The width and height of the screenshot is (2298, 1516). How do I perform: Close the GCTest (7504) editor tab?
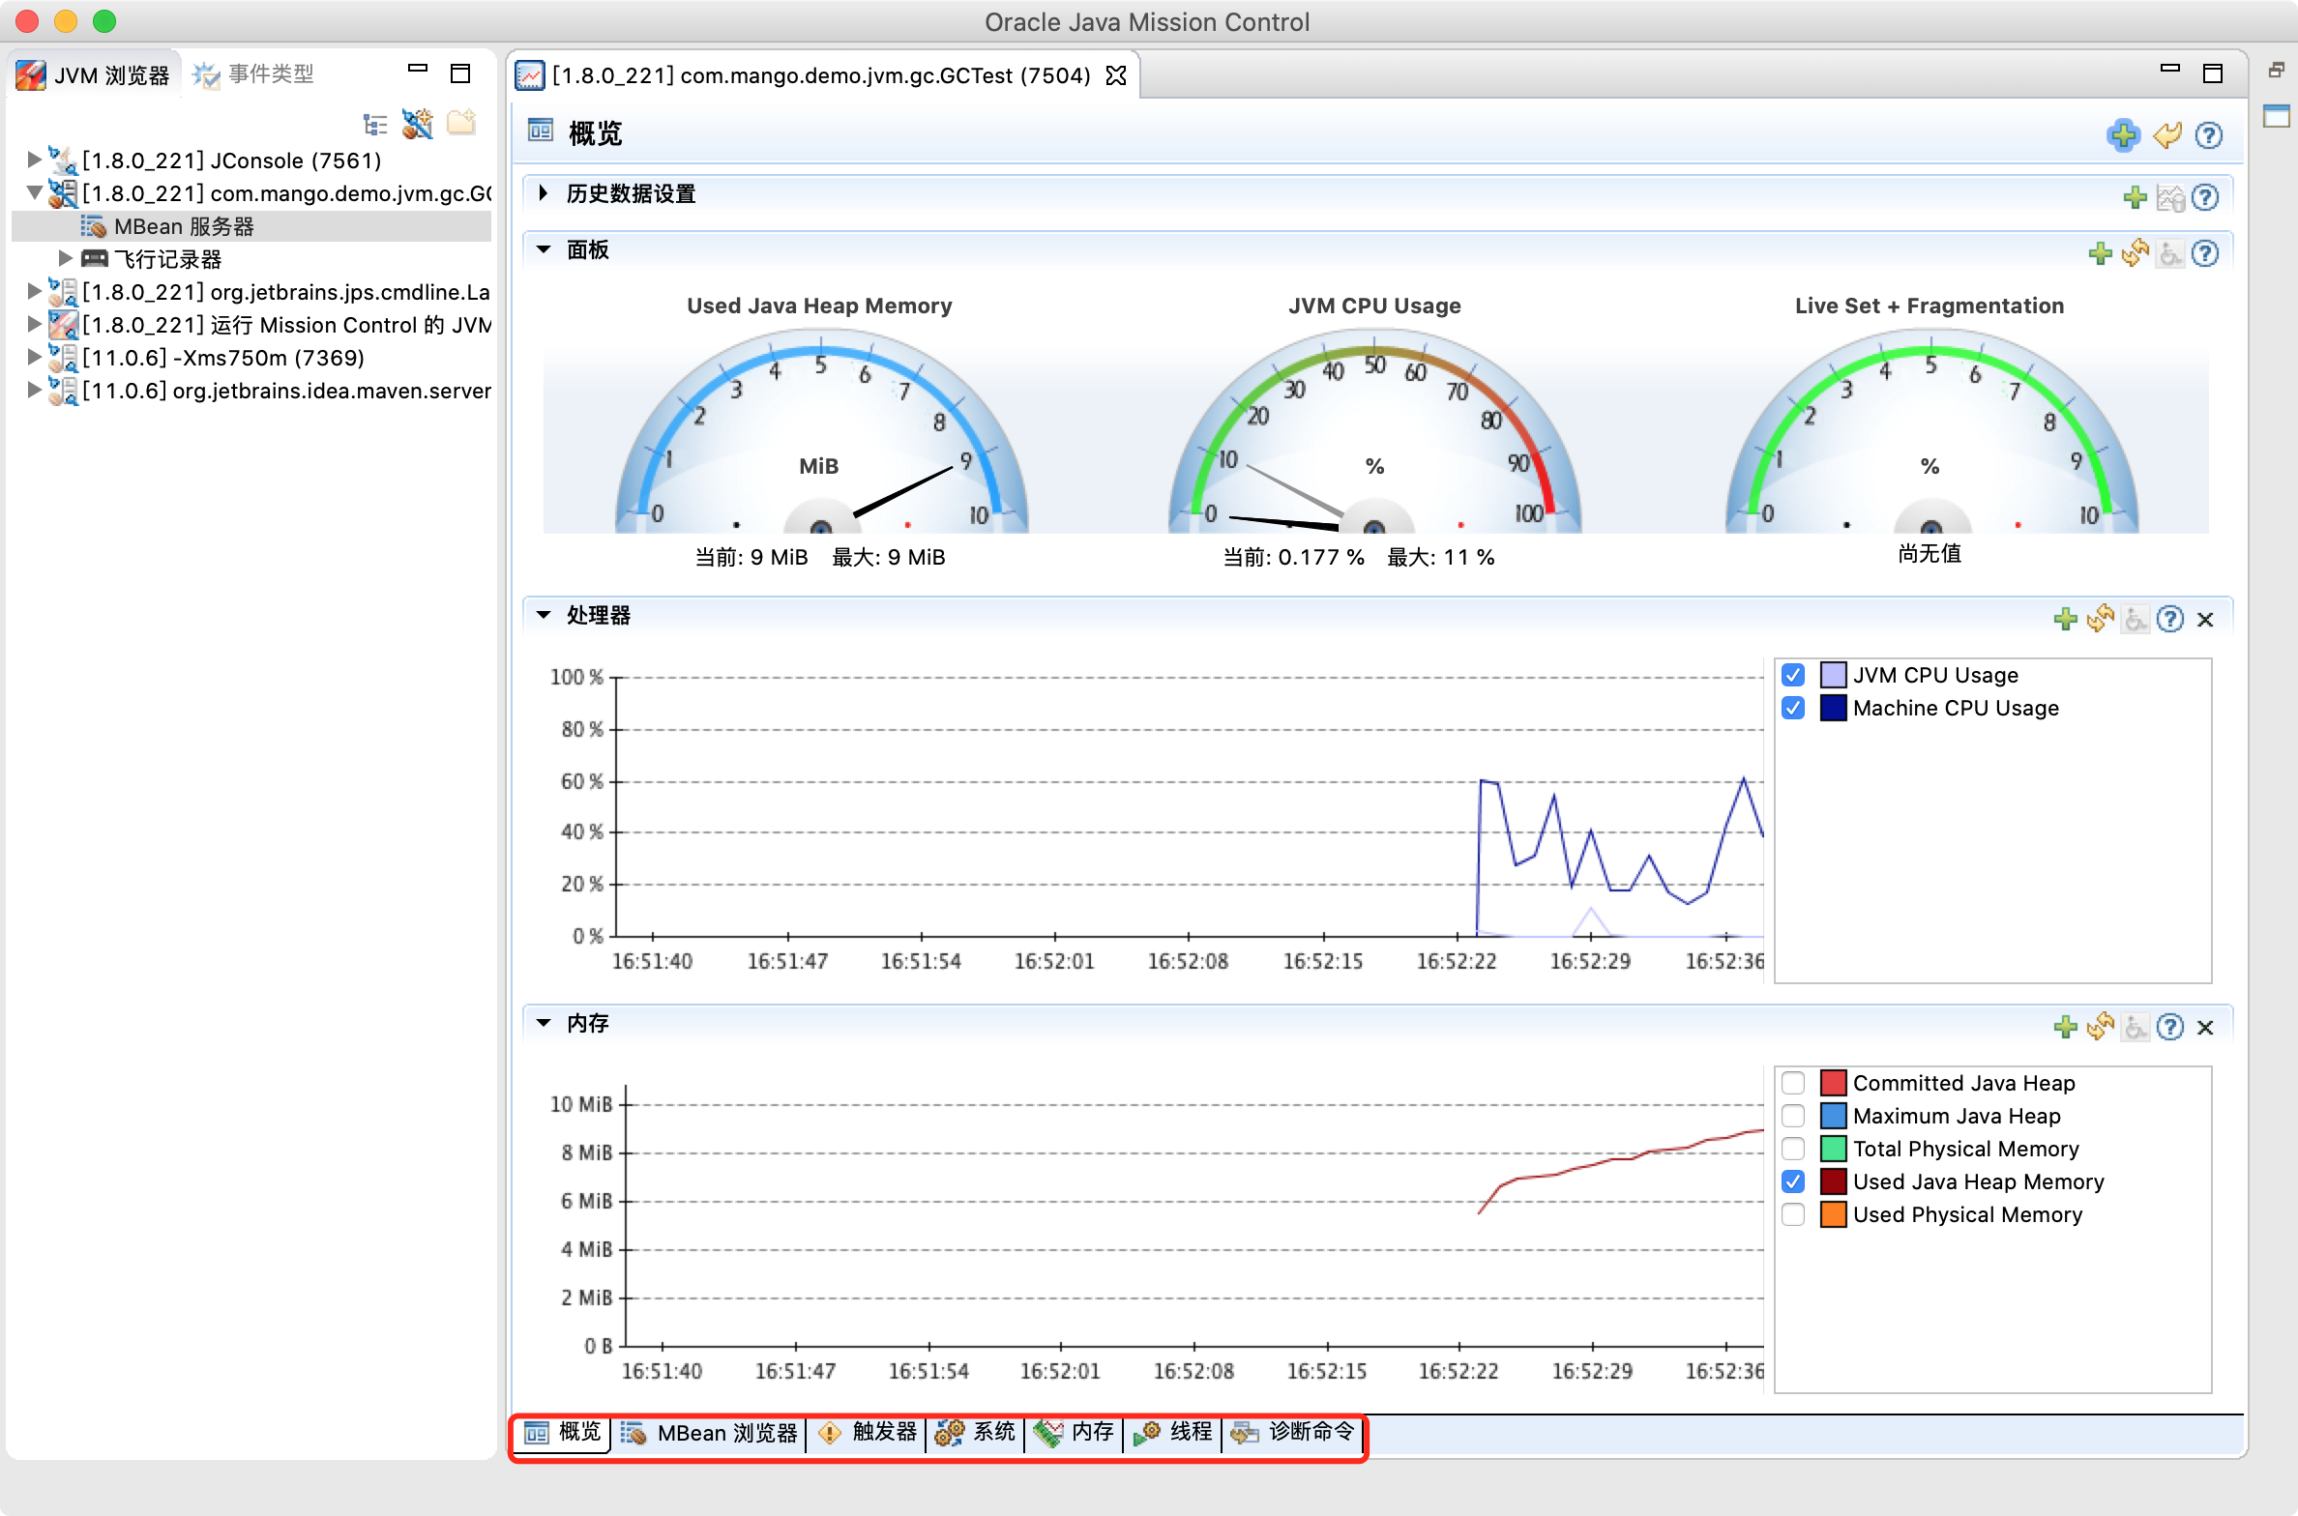tap(1116, 75)
